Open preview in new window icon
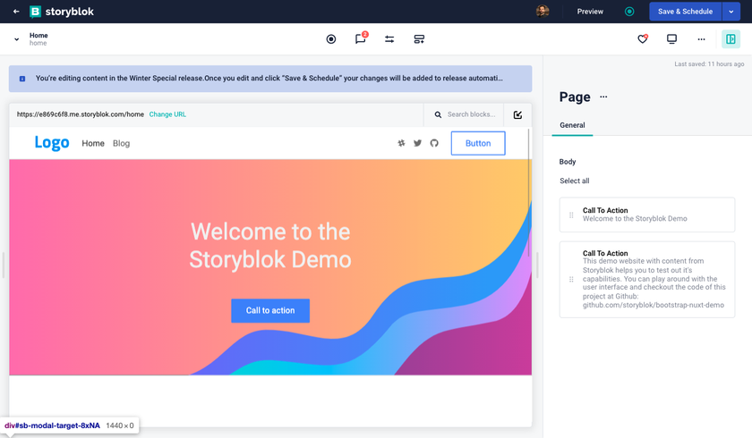 pyautogui.click(x=517, y=115)
